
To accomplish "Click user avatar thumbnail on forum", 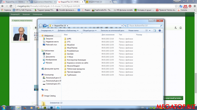I will [20, 34].
